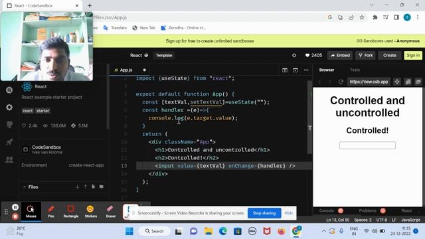Image resolution: width=425 pixels, height=239 pixels.
Task: Open the Chrome extensions puzzle icon
Action: click(x=375, y=17)
